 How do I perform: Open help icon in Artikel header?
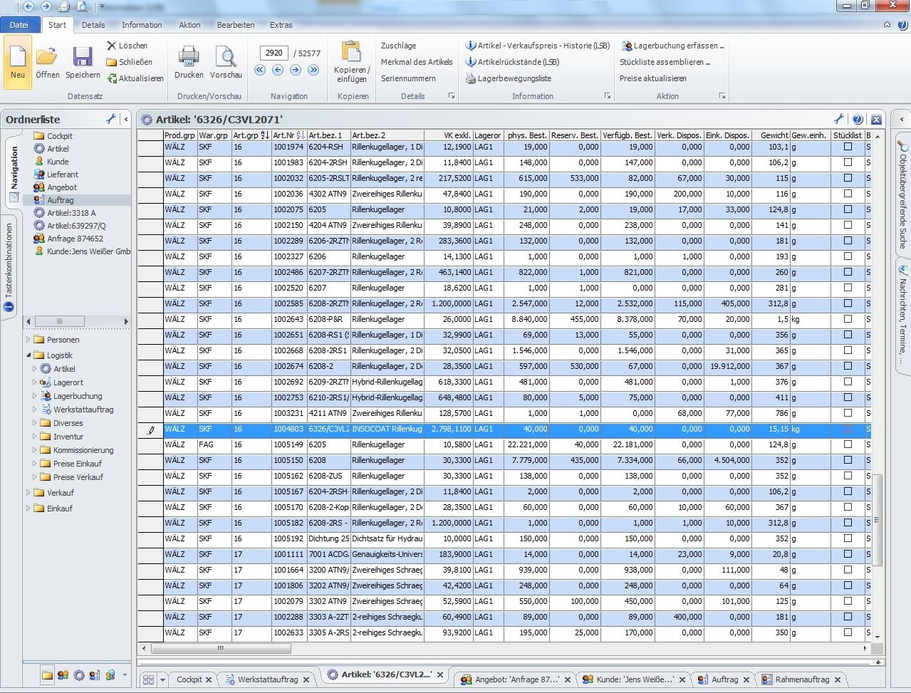point(858,120)
